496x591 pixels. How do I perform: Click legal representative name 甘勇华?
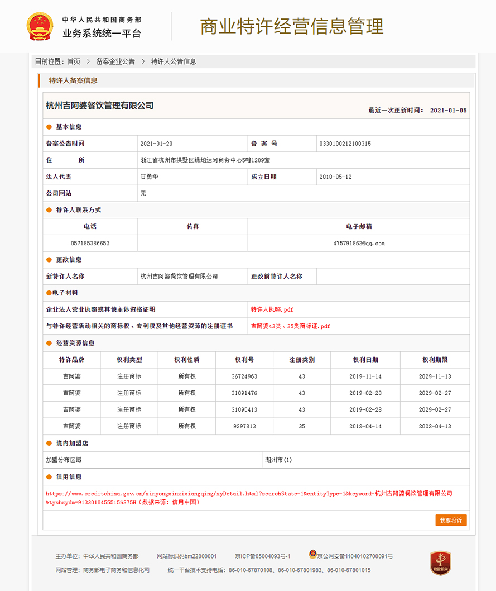coord(150,177)
